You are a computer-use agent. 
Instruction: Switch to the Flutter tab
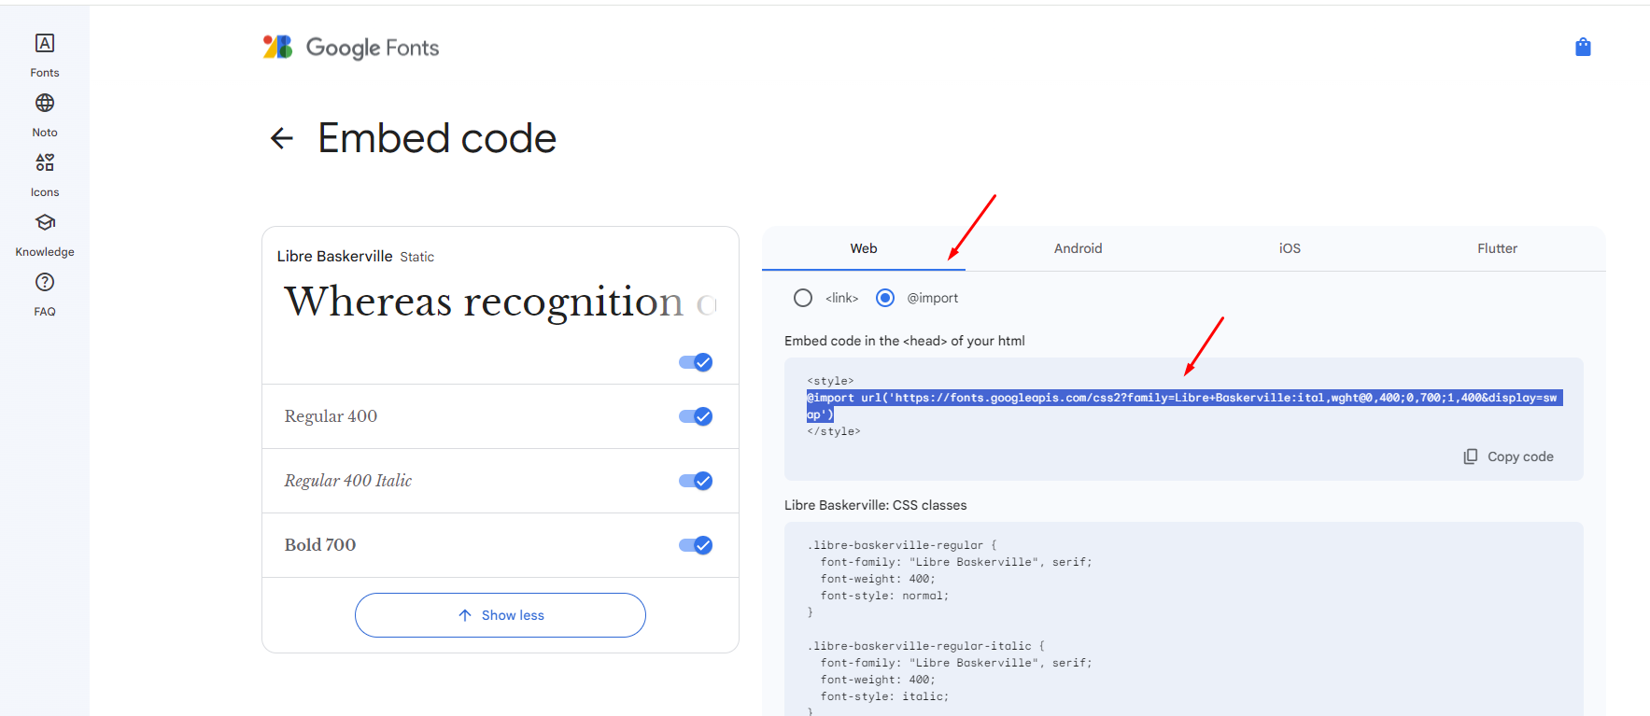(x=1497, y=248)
